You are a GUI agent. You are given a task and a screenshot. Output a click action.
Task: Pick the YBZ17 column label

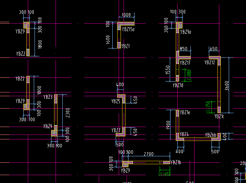(185, 63)
